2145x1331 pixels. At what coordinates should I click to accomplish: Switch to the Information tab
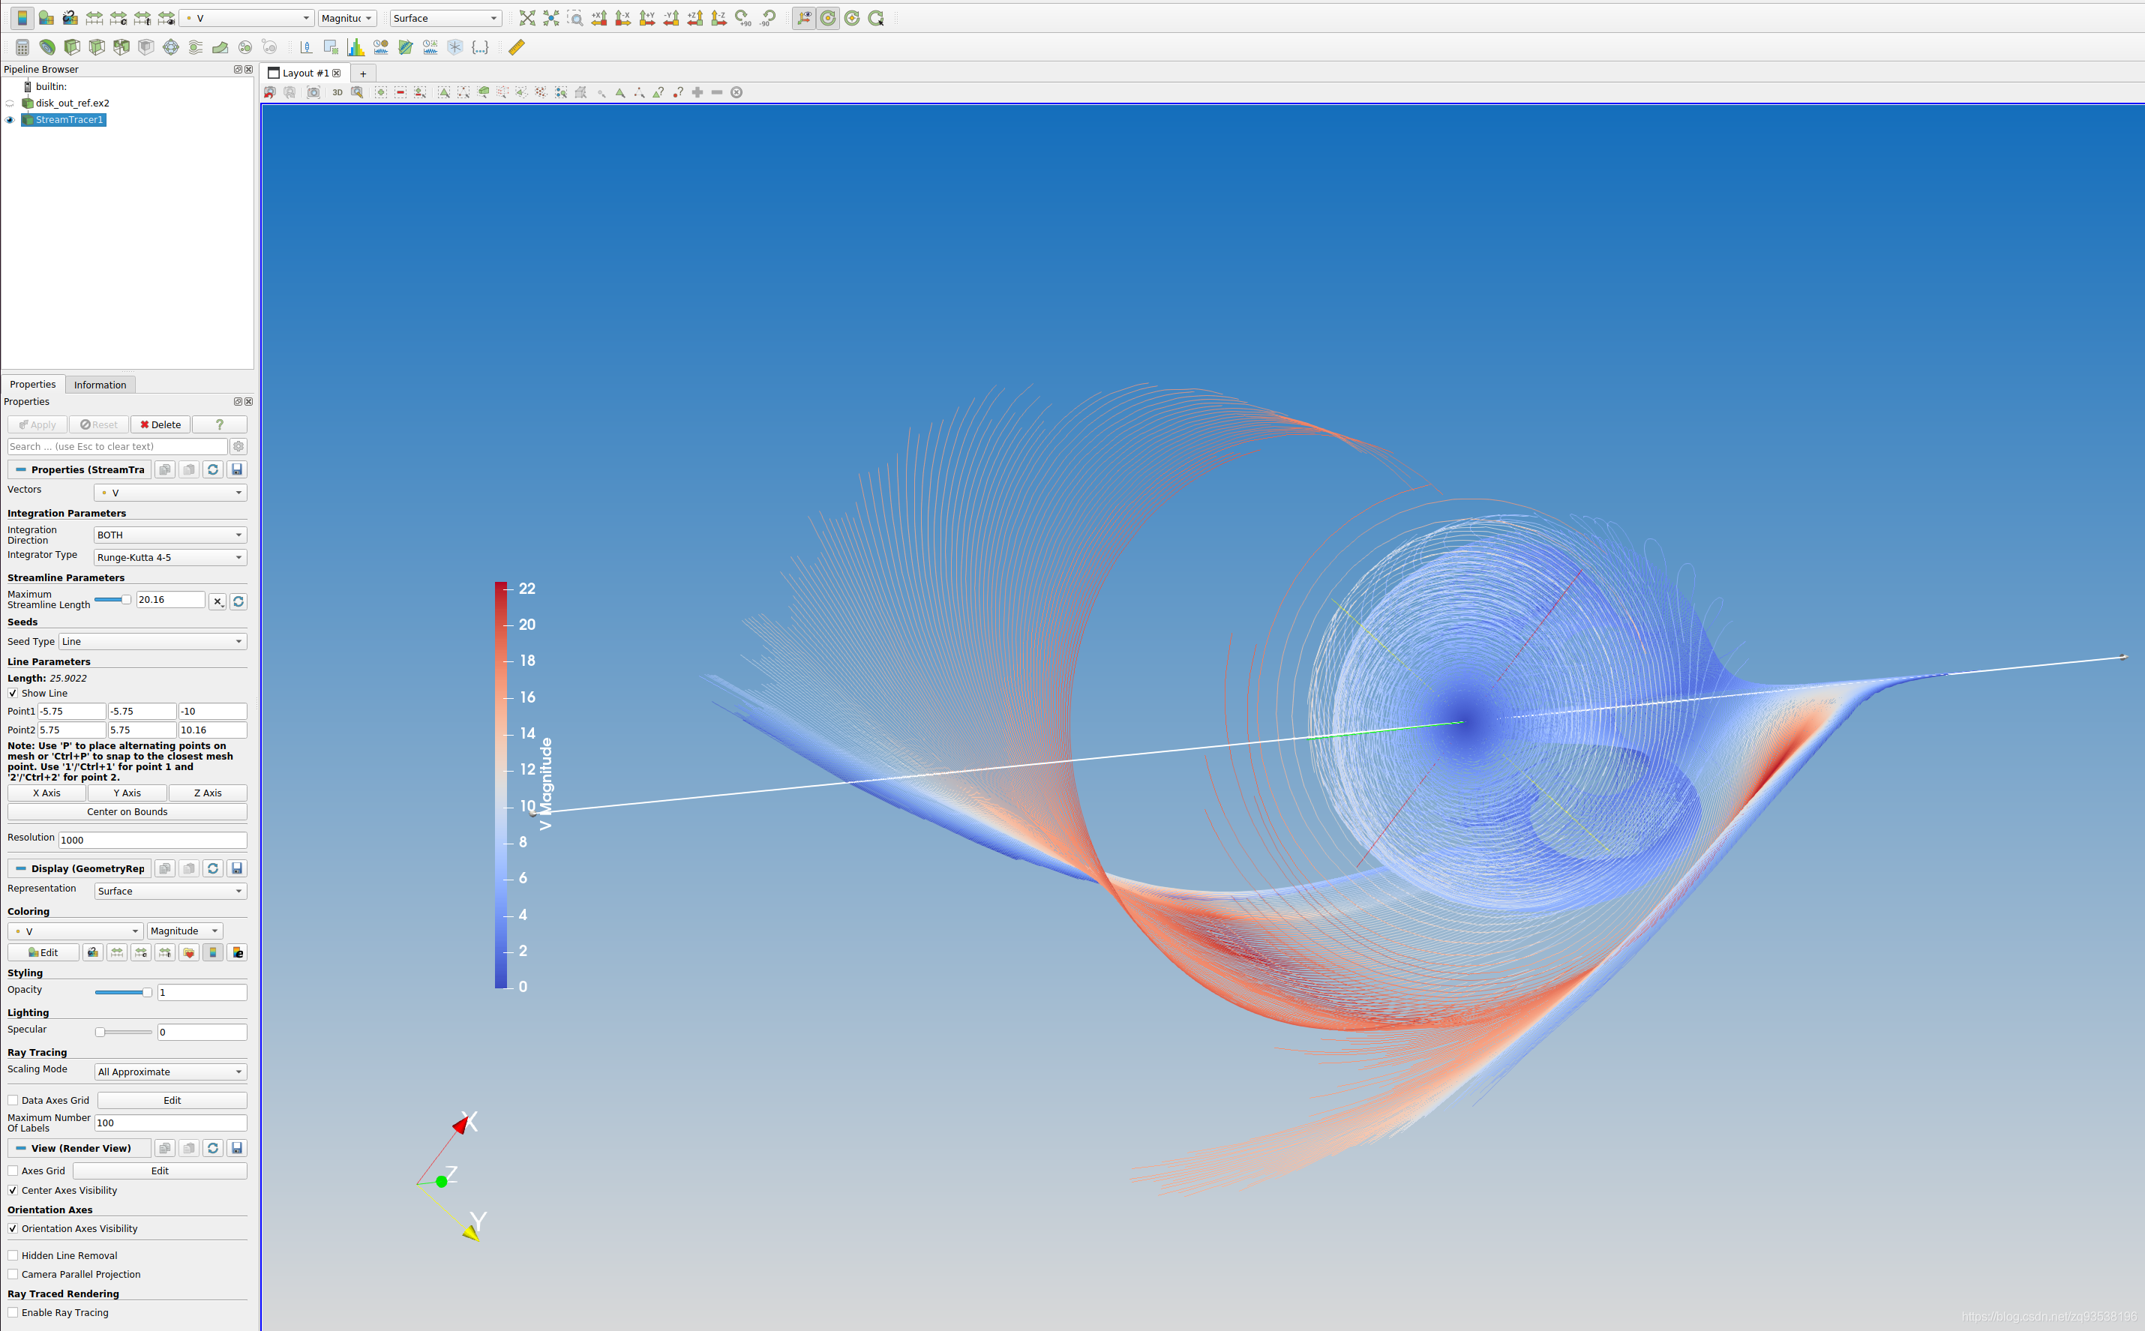[100, 384]
